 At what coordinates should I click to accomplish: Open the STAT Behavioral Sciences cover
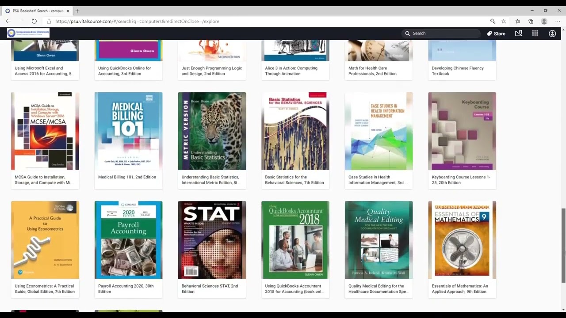coord(212,240)
